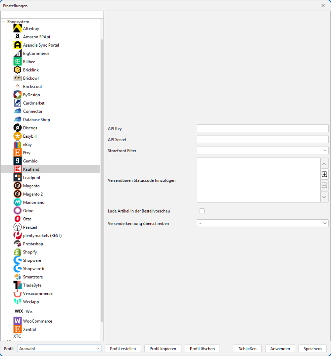331x356 pixels.
Task: Click the minus icon to remove status code
Action: [324, 186]
